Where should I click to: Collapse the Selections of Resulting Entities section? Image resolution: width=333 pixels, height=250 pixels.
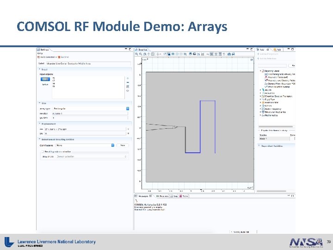(39, 139)
